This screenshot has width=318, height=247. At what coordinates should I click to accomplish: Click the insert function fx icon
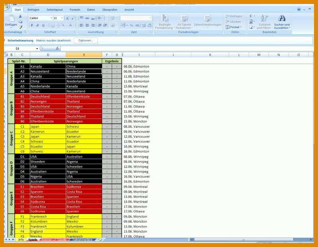point(57,49)
